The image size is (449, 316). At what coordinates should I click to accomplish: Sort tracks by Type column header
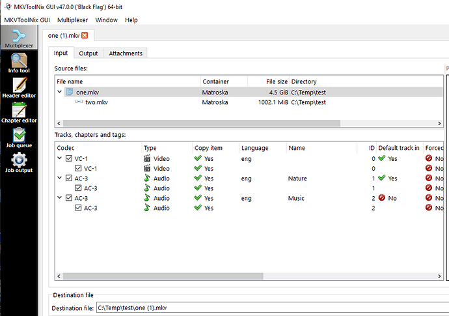[x=167, y=148]
